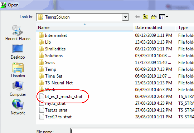The width and height of the screenshot is (194, 133).
Task: Click the Time_Set folder icon
Action: pos(41,76)
